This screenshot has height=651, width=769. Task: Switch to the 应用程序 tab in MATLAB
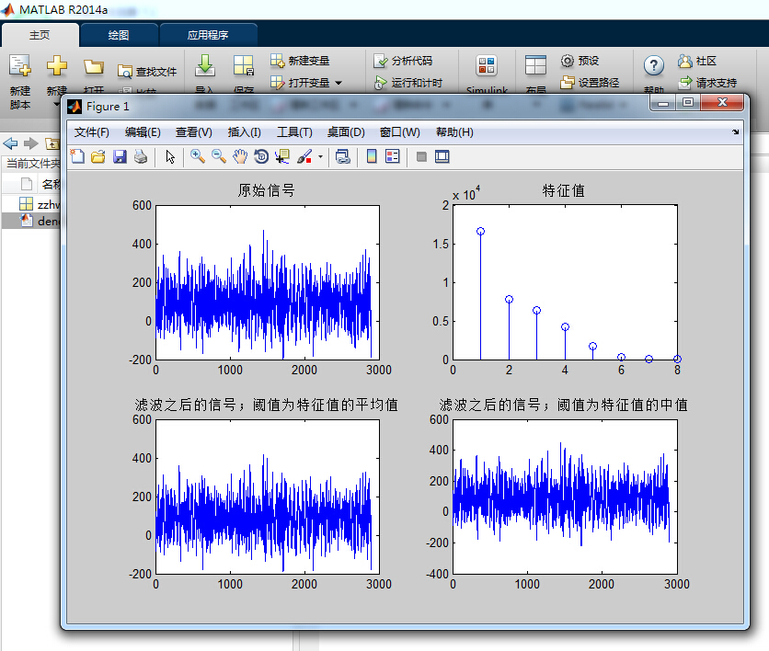pos(208,35)
